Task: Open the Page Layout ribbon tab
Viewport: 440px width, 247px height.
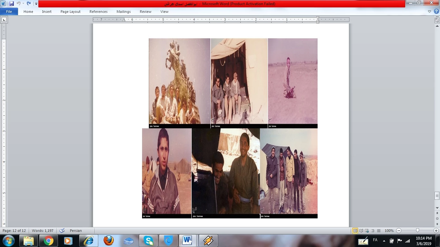Action: [70, 12]
